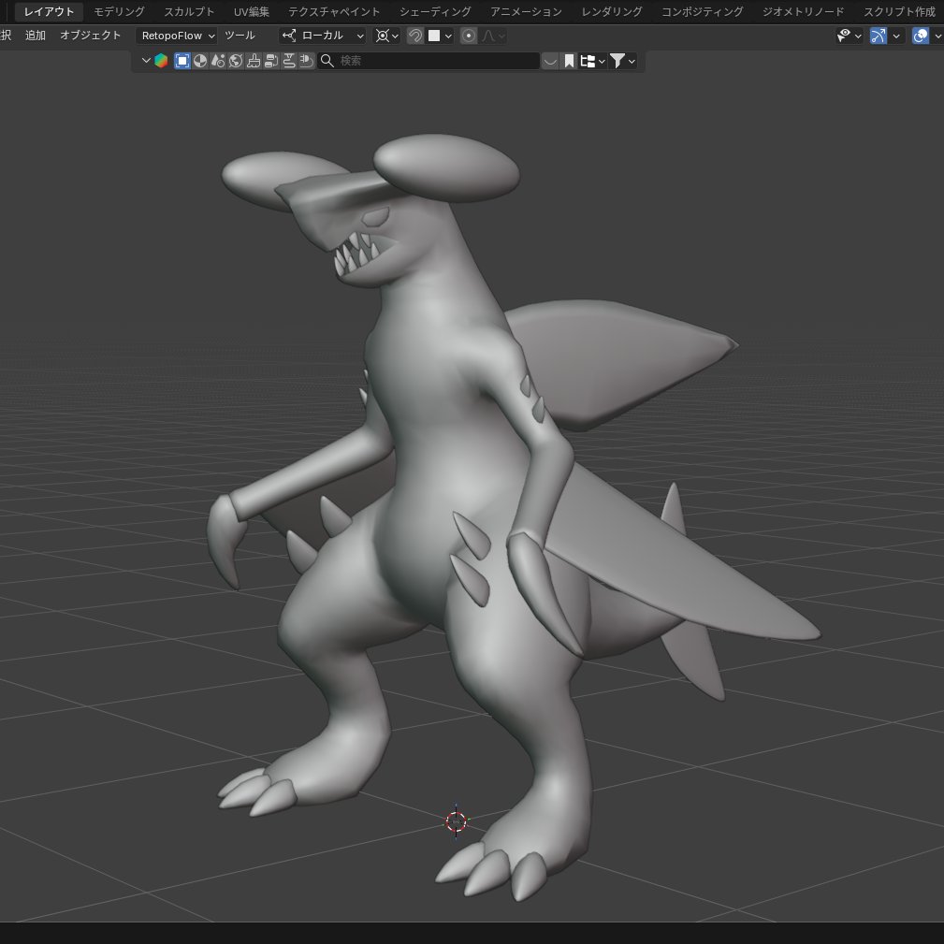Open the selectability and visibility eye dropdown

tap(849, 36)
